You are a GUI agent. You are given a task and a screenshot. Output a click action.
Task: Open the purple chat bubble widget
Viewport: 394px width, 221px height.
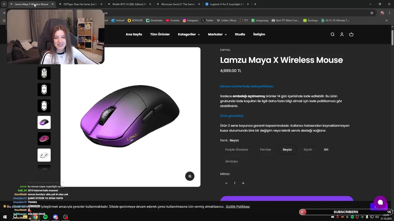click(x=380, y=202)
